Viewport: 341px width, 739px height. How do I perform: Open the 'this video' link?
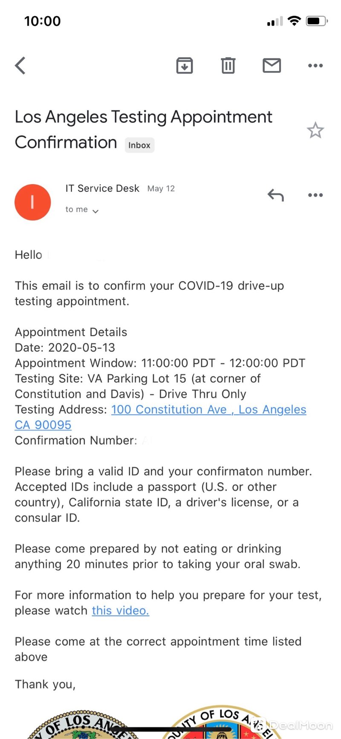(x=121, y=610)
